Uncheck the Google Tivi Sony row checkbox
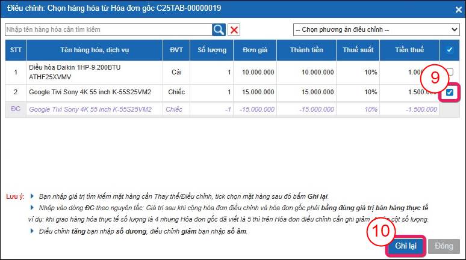The height and width of the screenshot is (260, 466). click(x=450, y=92)
